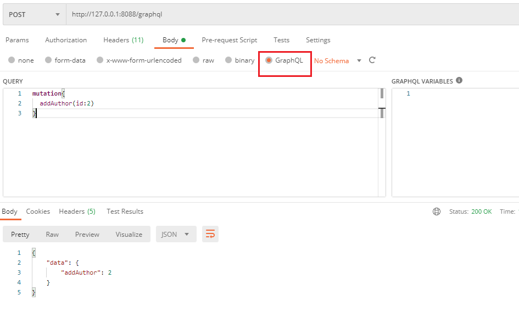Click the "addAuthor": 2 line in the response
Viewport: 519px width, 334px height.
(x=86, y=272)
